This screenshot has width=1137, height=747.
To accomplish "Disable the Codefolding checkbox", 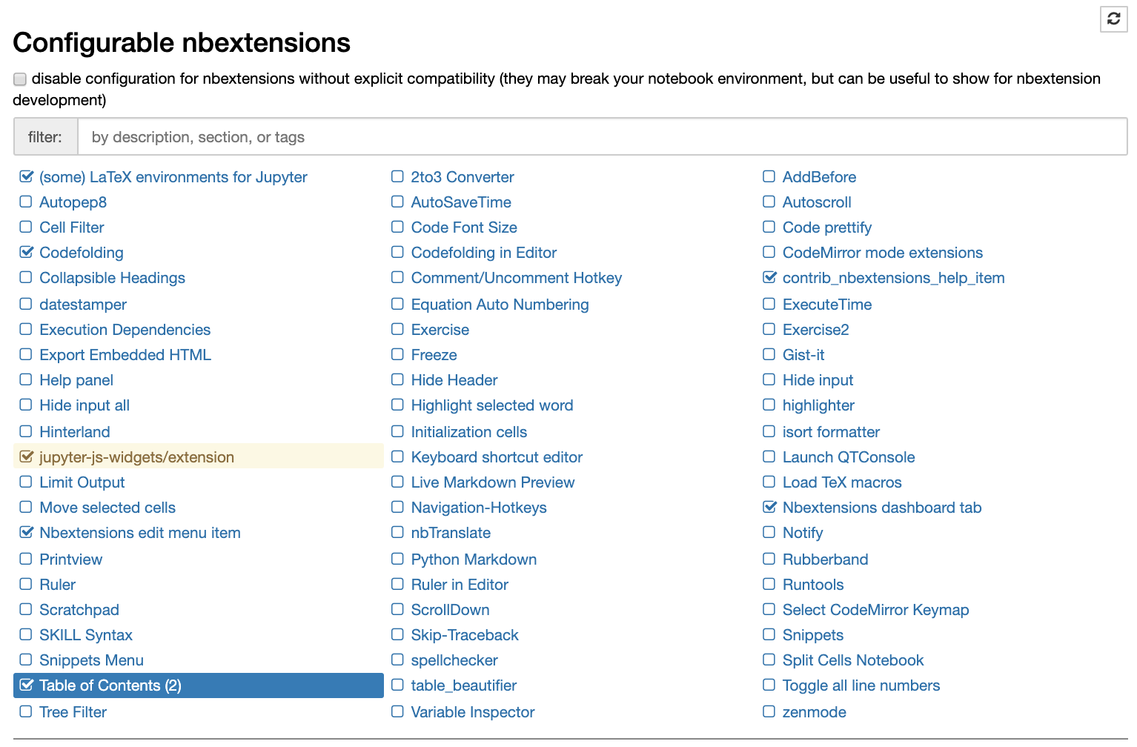I will pyautogui.click(x=26, y=252).
